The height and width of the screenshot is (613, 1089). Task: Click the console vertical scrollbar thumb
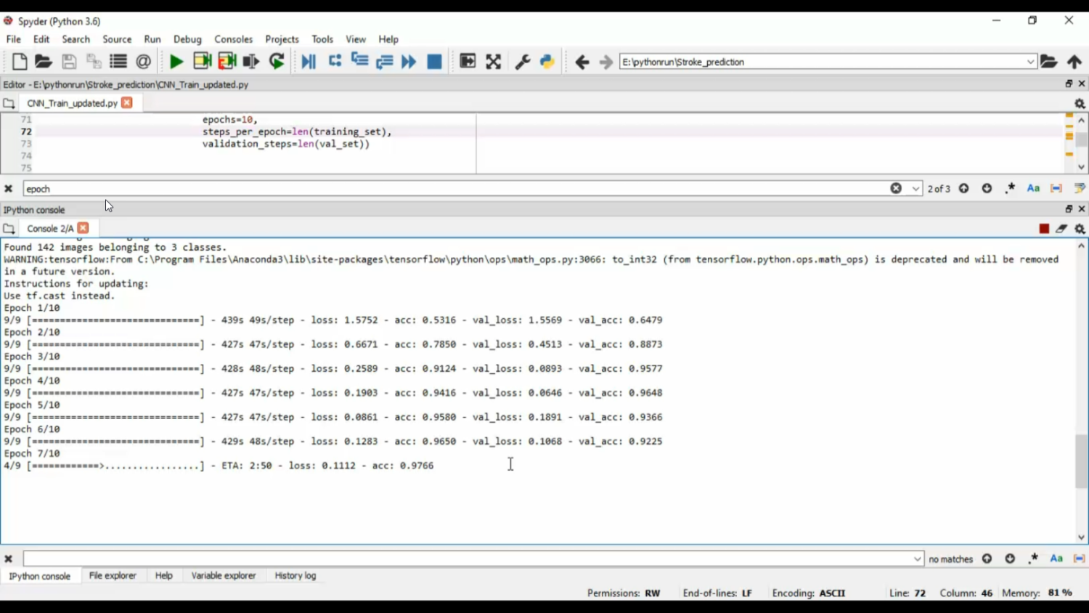coord(1081,462)
